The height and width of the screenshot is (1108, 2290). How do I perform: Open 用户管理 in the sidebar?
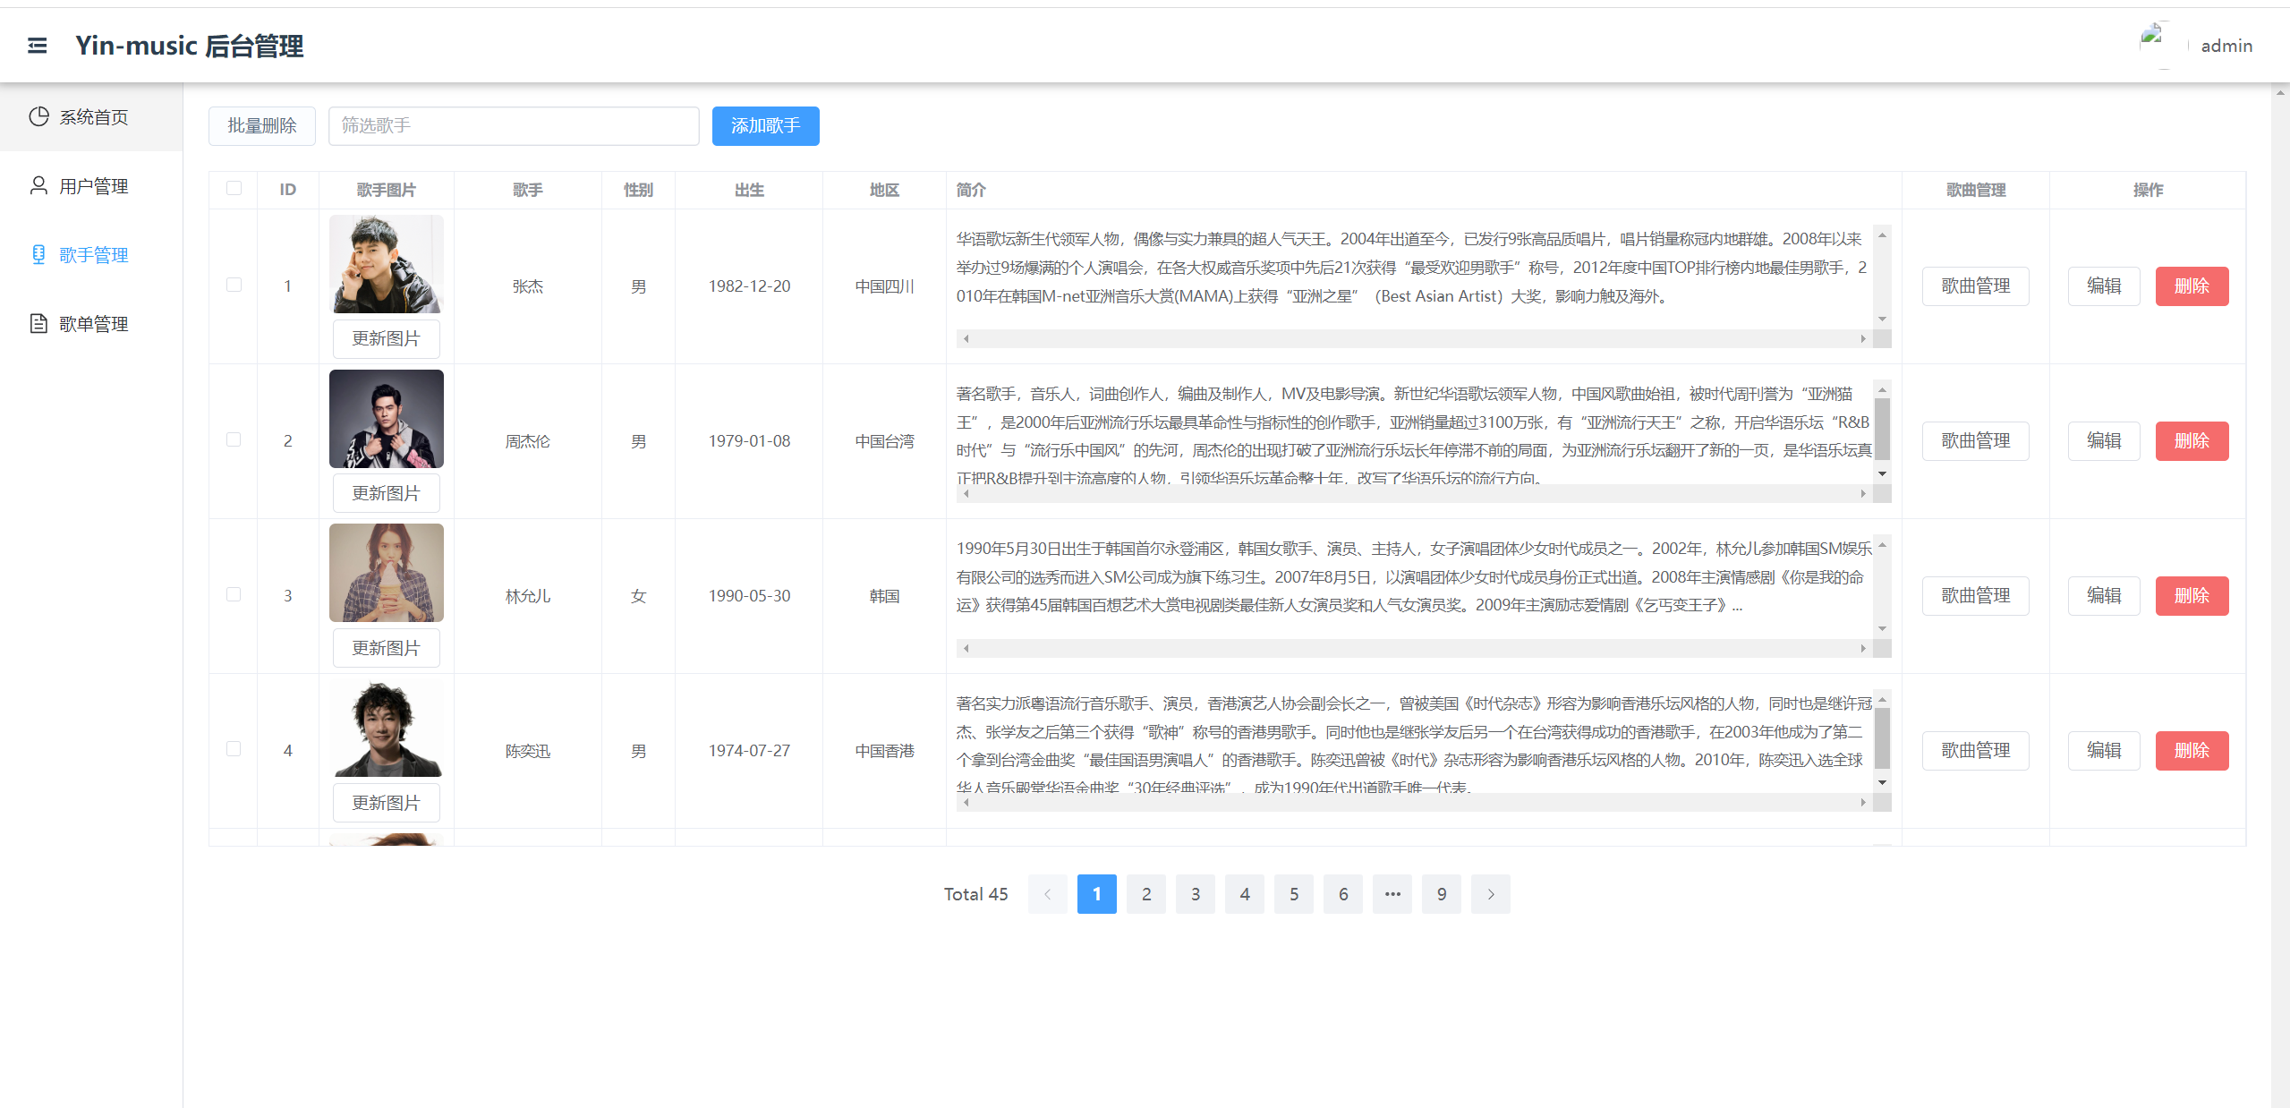(91, 186)
